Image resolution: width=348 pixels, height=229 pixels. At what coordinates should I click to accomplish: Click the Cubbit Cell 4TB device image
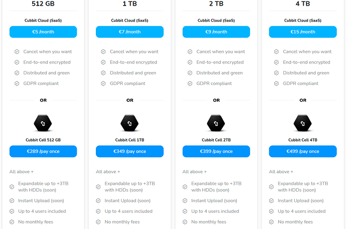(x=303, y=123)
